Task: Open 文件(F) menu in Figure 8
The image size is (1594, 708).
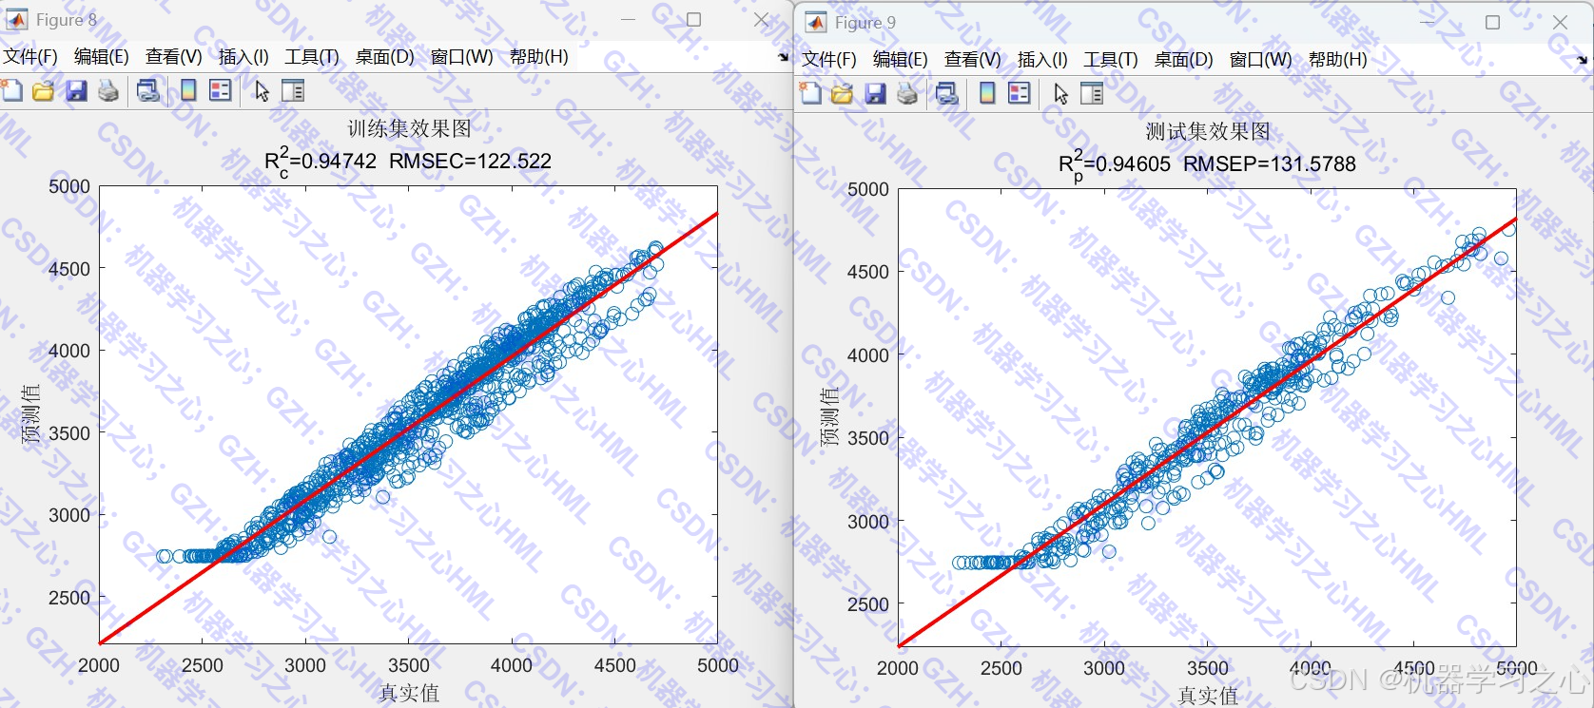Action: coord(30,57)
